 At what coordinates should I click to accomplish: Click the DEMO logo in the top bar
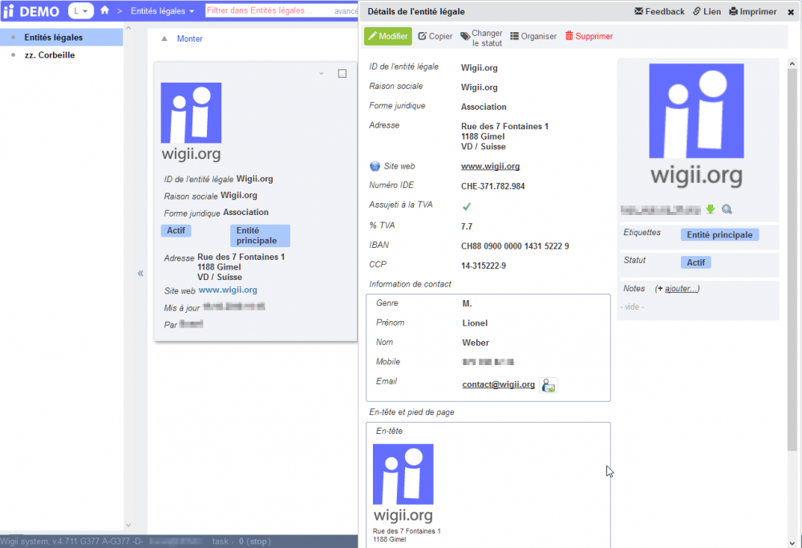tap(31, 11)
